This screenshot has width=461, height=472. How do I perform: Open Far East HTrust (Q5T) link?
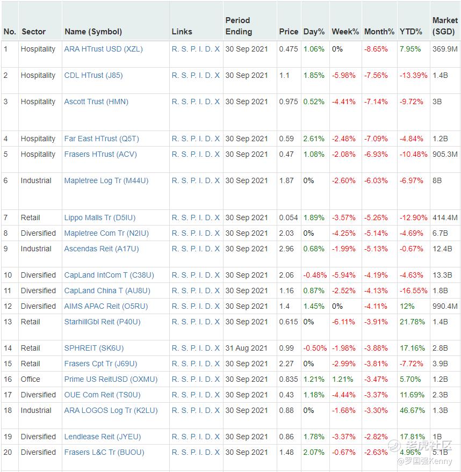click(102, 139)
